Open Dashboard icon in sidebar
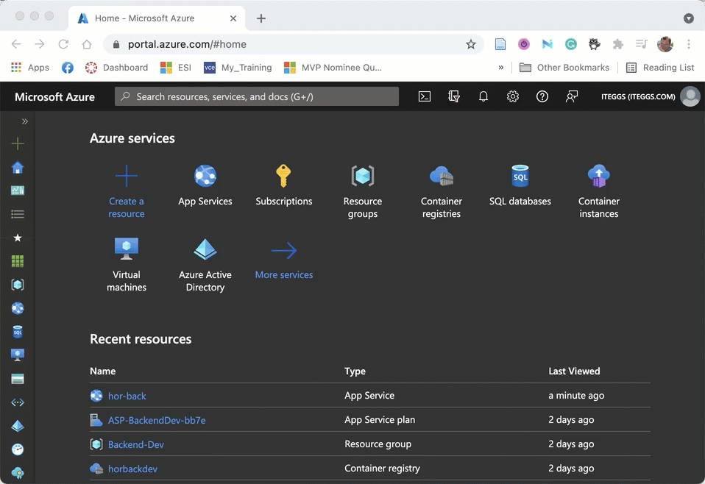The height and width of the screenshot is (484, 705). 18,191
